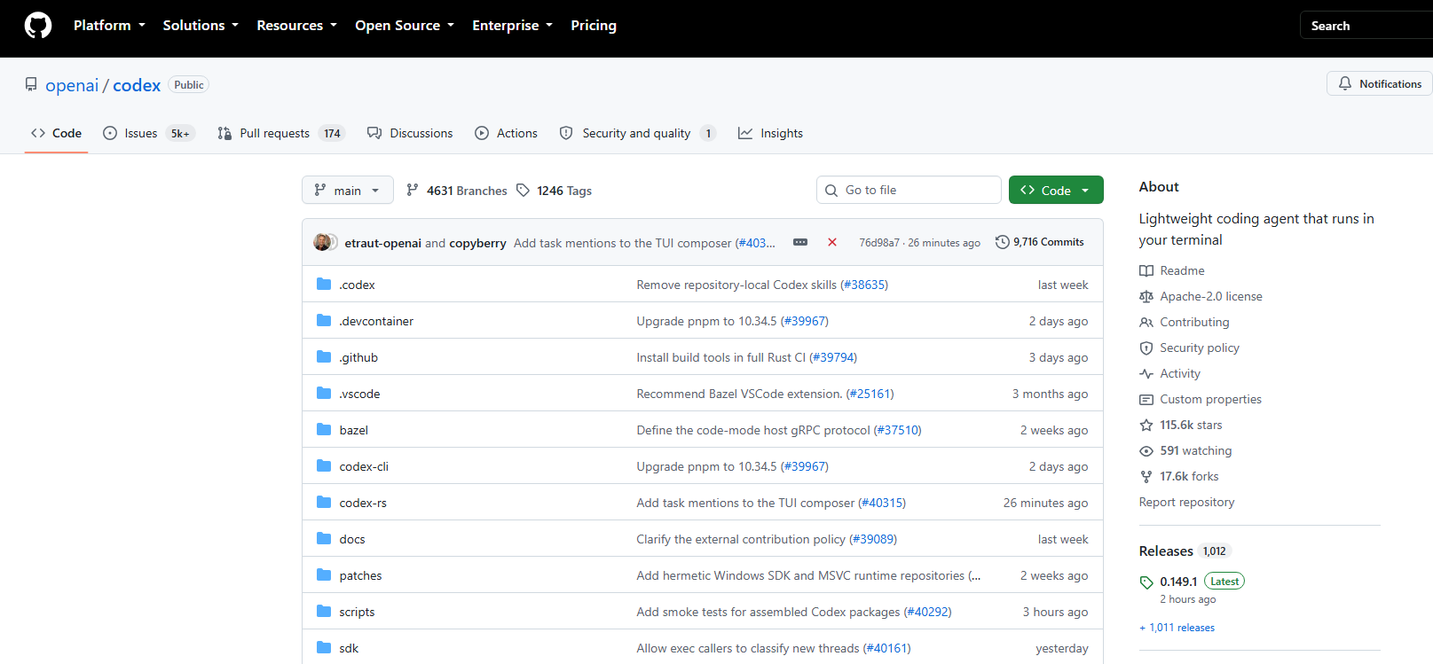Click the Report repository link
The image size is (1433, 664).
[1186, 502]
